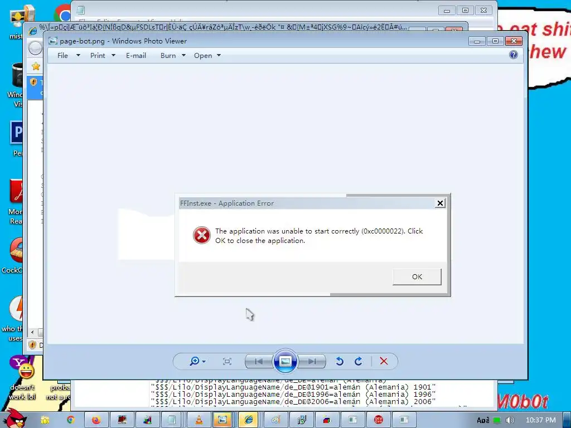Viewport: 571px width, 428px height.
Task: Click the Internet Explorer security shield info bar
Action: [x=36, y=87]
